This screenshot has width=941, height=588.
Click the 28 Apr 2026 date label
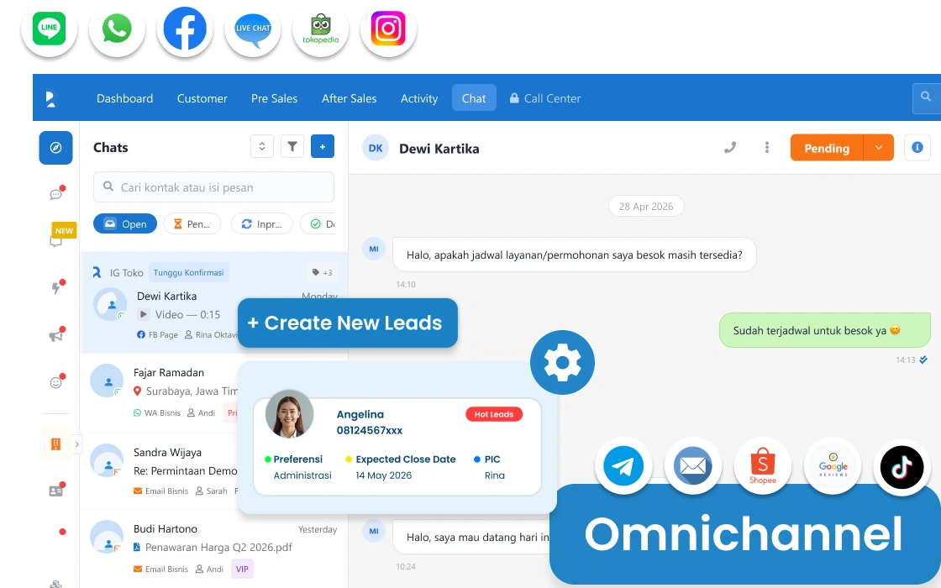[646, 207]
